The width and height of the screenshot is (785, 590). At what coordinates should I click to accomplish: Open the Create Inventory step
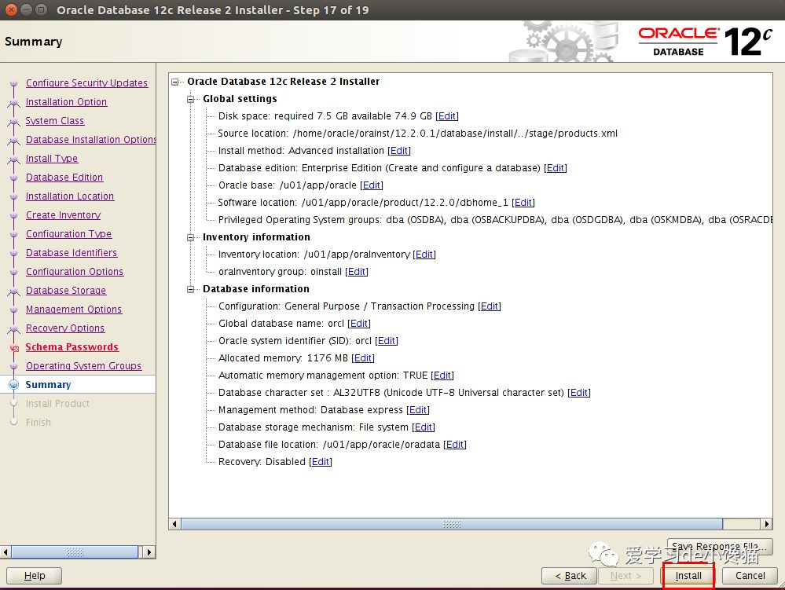(x=63, y=215)
